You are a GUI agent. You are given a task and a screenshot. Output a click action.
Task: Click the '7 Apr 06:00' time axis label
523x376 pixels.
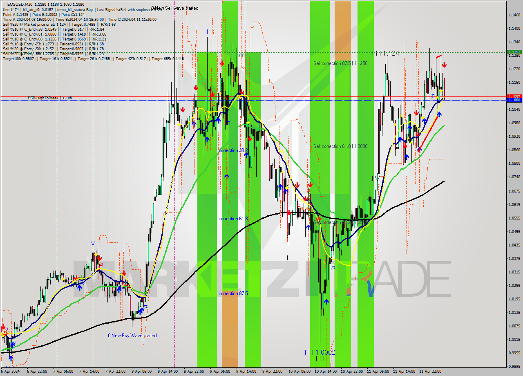63,372
